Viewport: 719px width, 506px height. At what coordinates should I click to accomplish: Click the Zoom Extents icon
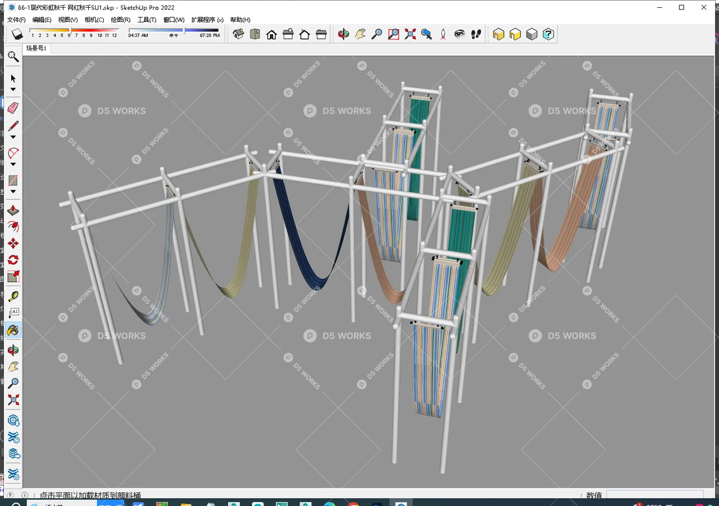pyautogui.click(x=409, y=34)
